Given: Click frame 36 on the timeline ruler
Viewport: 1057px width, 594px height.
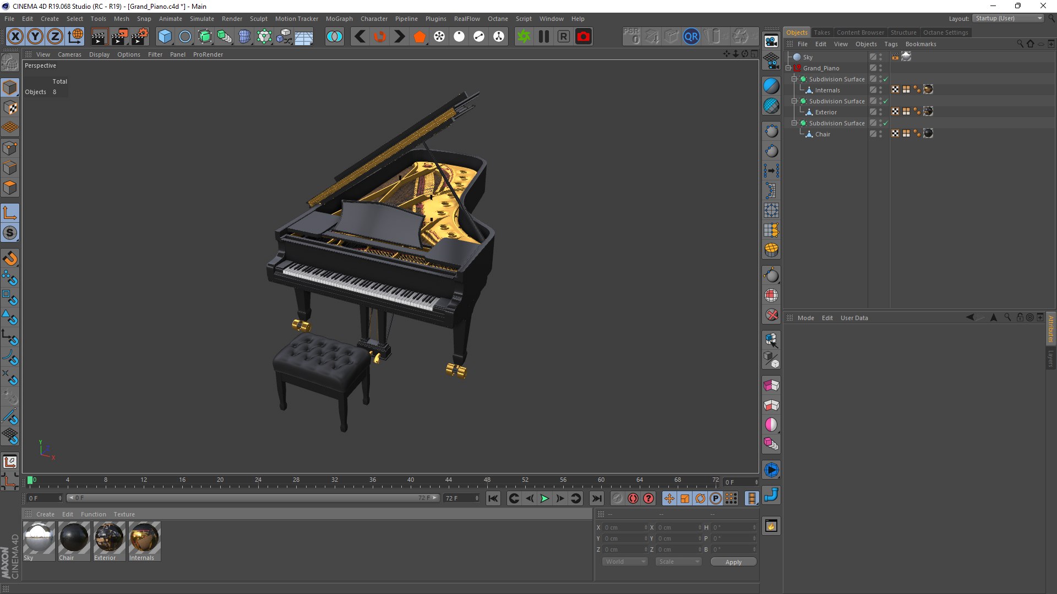Looking at the screenshot, I should 373,480.
